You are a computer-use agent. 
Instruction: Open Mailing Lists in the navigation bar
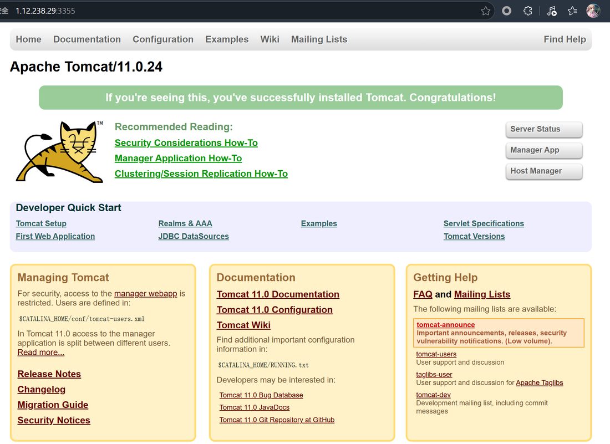319,39
